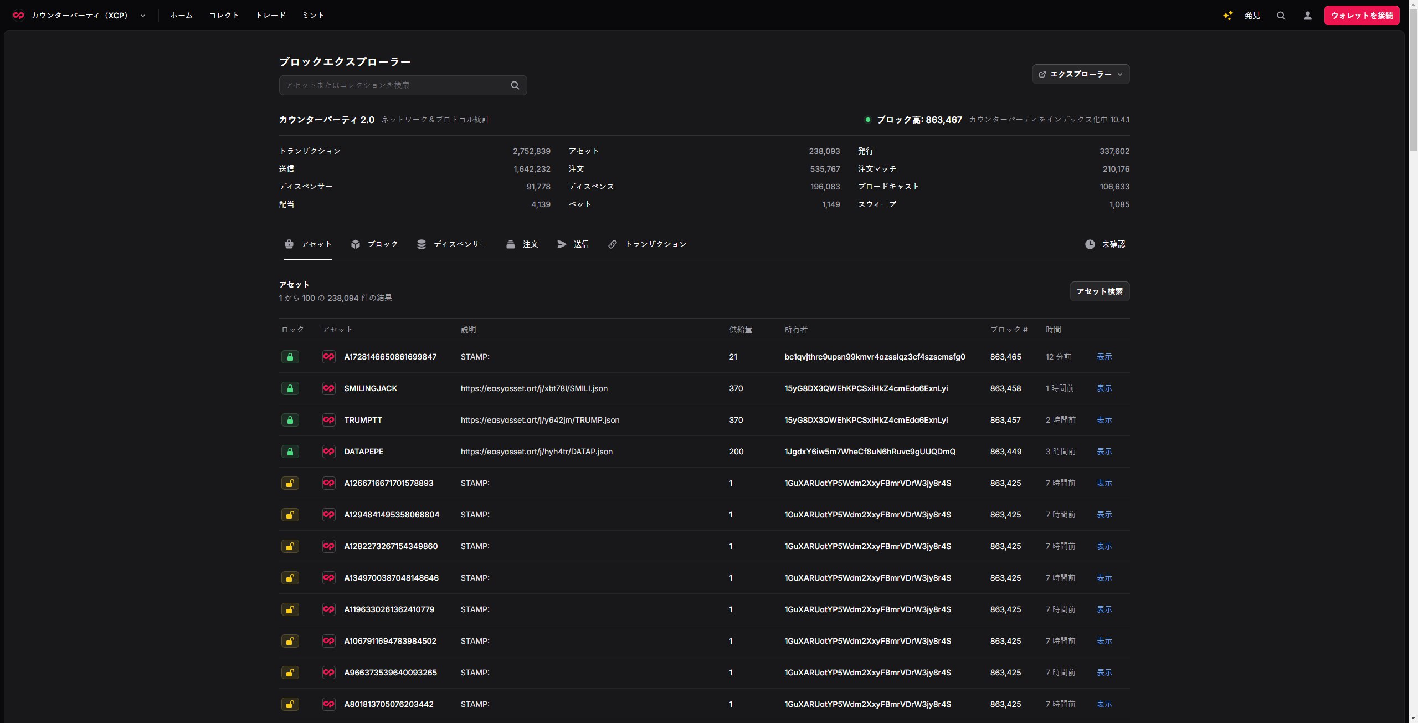Click asset logo icon beside TRUMPTT
The height and width of the screenshot is (723, 1418).
pyautogui.click(x=328, y=420)
